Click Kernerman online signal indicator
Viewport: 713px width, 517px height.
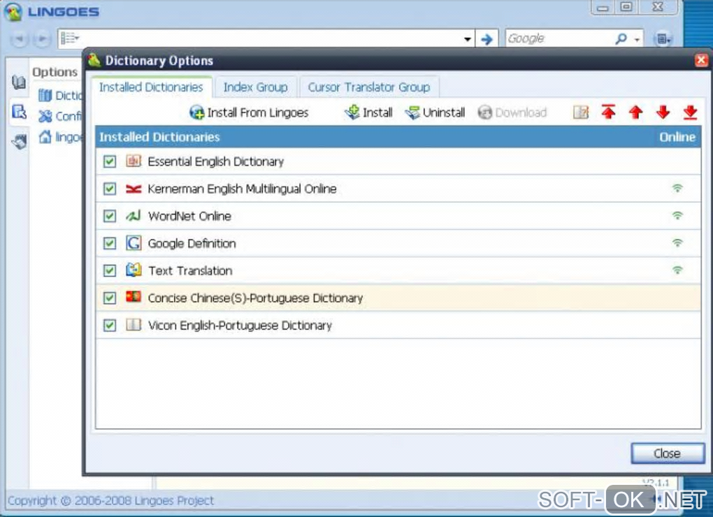point(677,188)
